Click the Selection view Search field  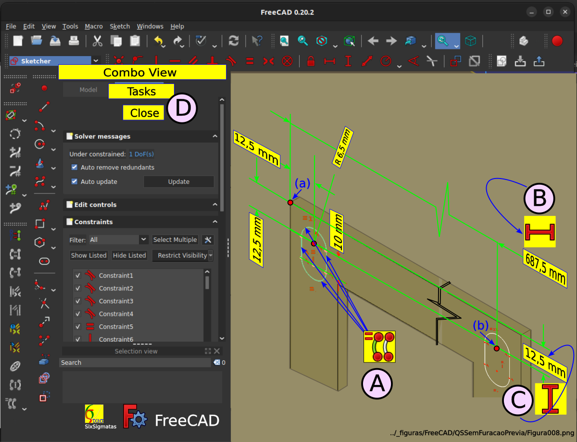click(135, 363)
